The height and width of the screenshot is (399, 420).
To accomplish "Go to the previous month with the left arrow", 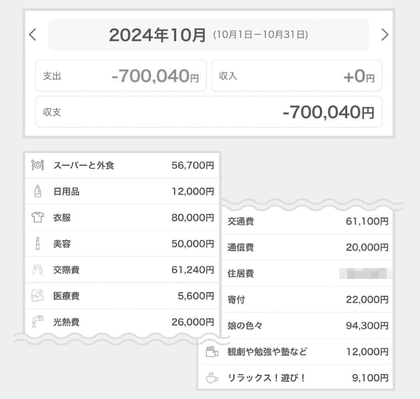I will [33, 35].
